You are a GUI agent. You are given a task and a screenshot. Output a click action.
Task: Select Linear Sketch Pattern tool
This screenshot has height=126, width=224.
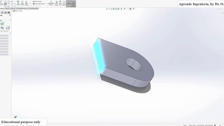click(39, 4)
